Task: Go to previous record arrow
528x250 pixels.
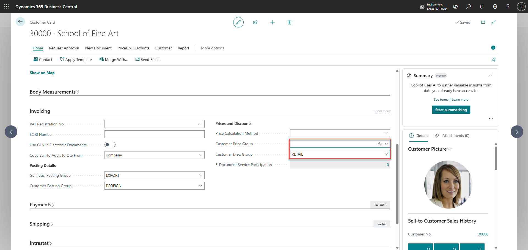Action: pos(11,132)
